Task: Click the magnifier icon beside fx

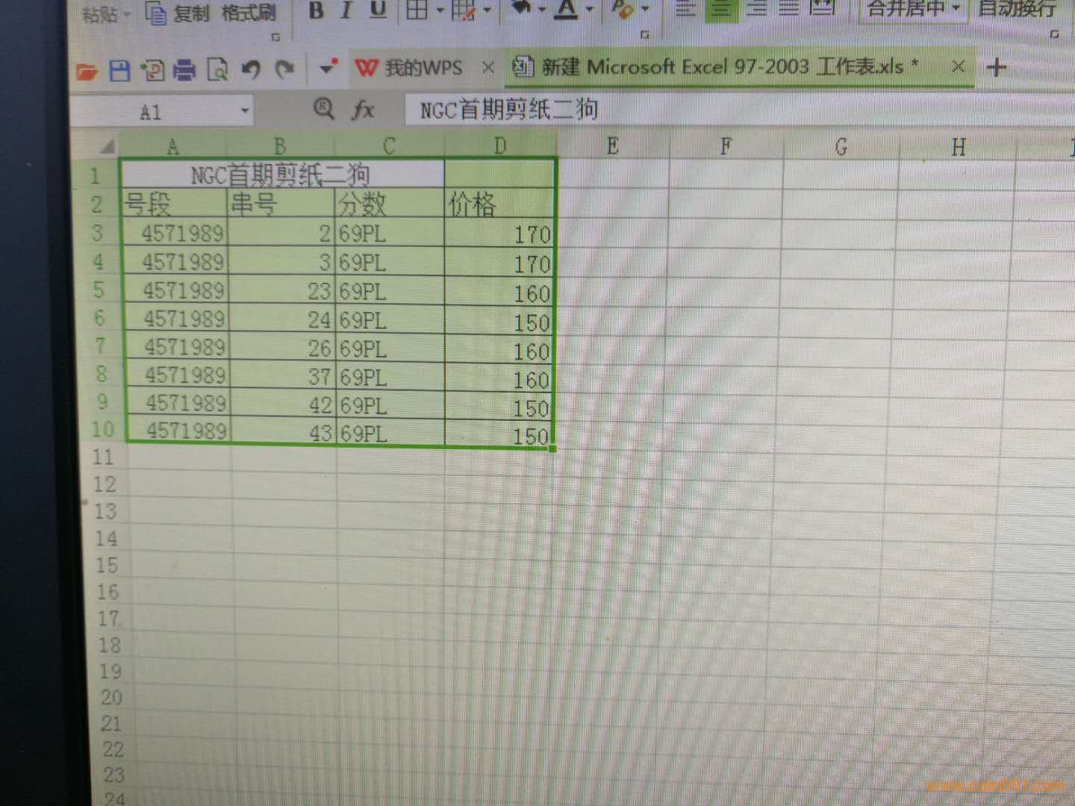Action: (x=323, y=109)
